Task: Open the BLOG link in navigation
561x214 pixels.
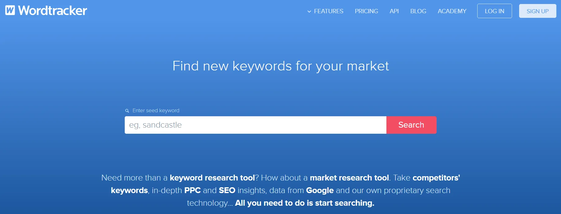Action: pos(418,11)
